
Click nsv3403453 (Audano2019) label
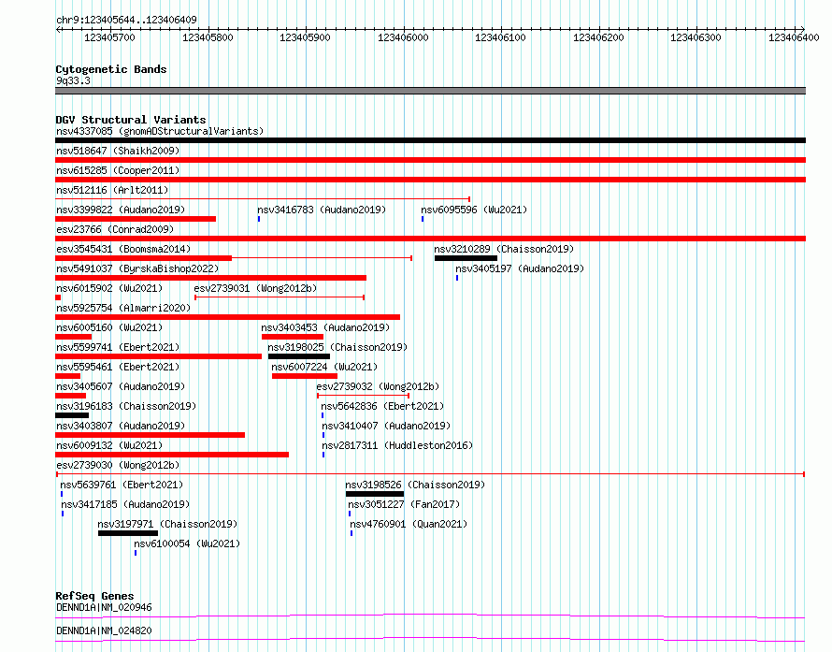tap(325, 327)
